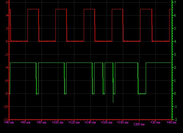Select the green axis label reading 5
The width and height of the screenshot is (183, 133).
(174, 28)
